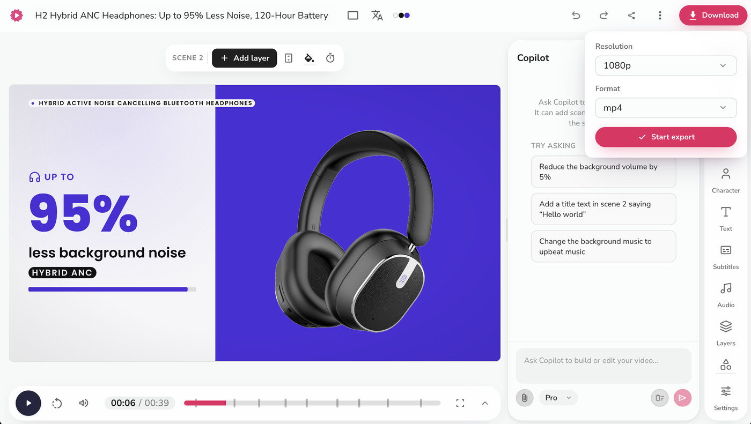
Task: Open the scene timer stopwatch icon
Action: click(330, 58)
